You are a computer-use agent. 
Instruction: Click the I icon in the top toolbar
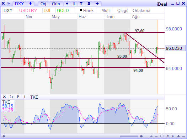74,4
